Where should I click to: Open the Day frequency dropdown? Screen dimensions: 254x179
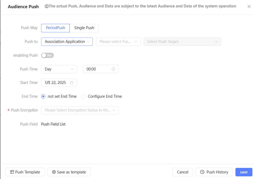pyautogui.click(x=59, y=69)
